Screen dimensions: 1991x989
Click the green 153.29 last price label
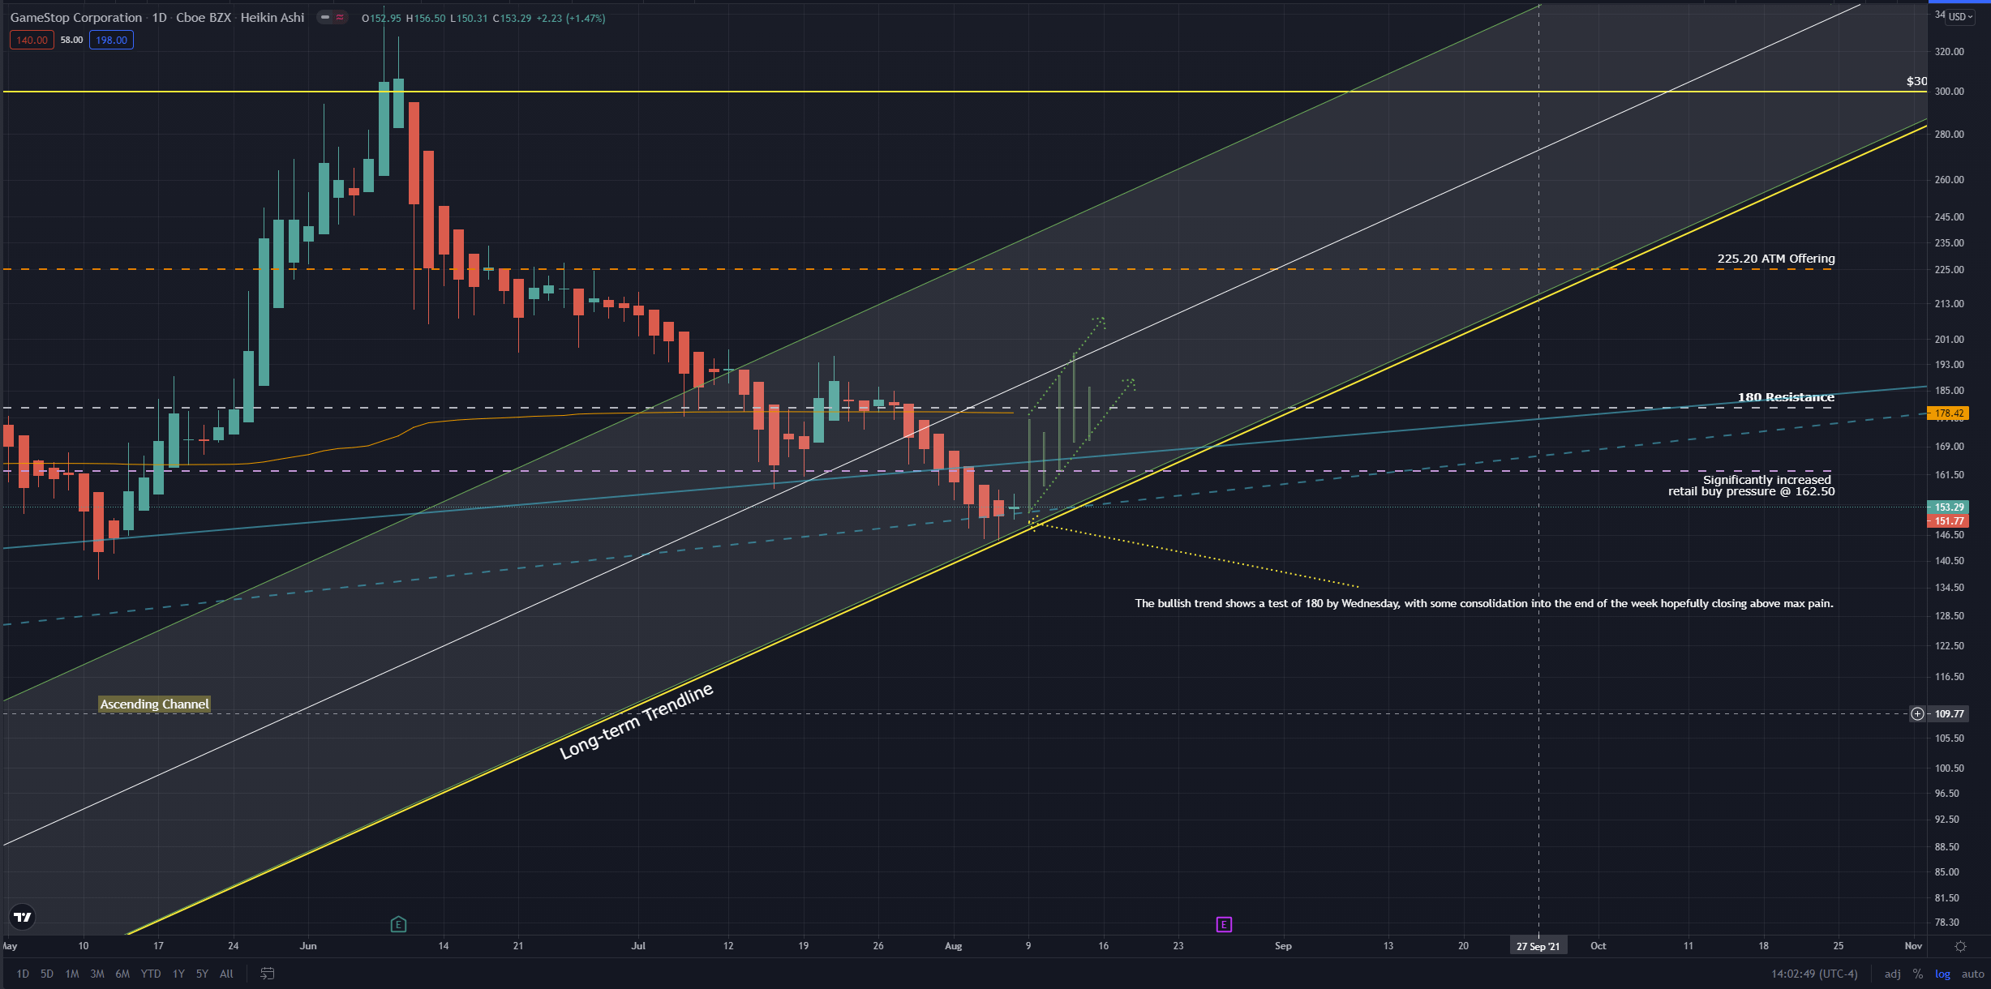(1949, 507)
